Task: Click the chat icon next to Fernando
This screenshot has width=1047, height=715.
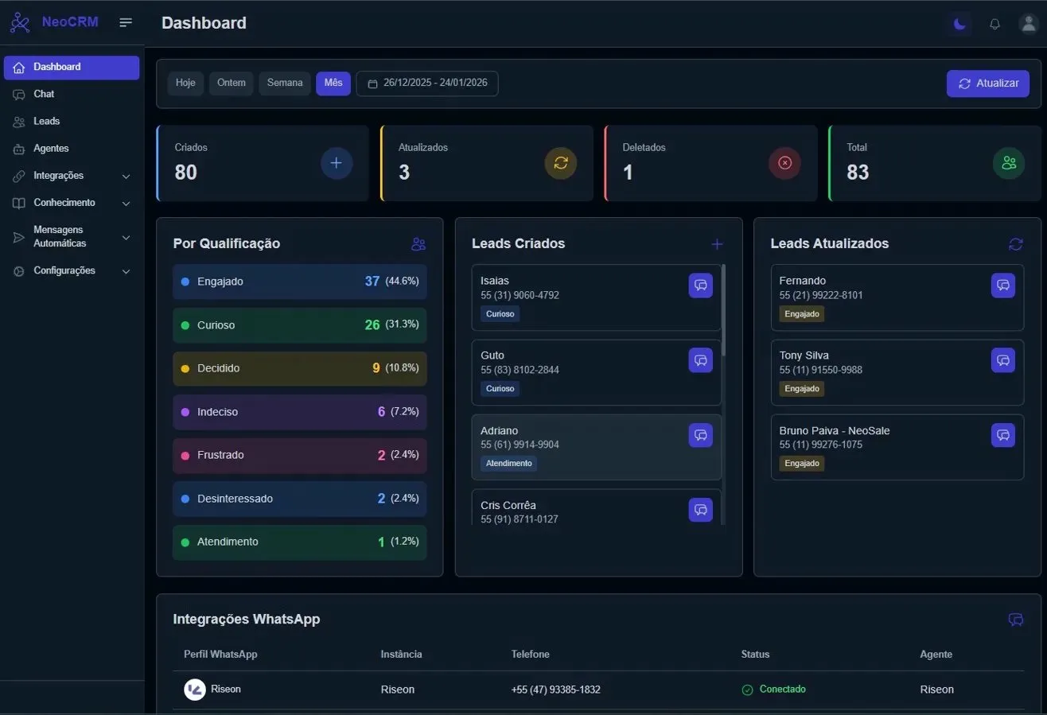Action: coord(1002,286)
